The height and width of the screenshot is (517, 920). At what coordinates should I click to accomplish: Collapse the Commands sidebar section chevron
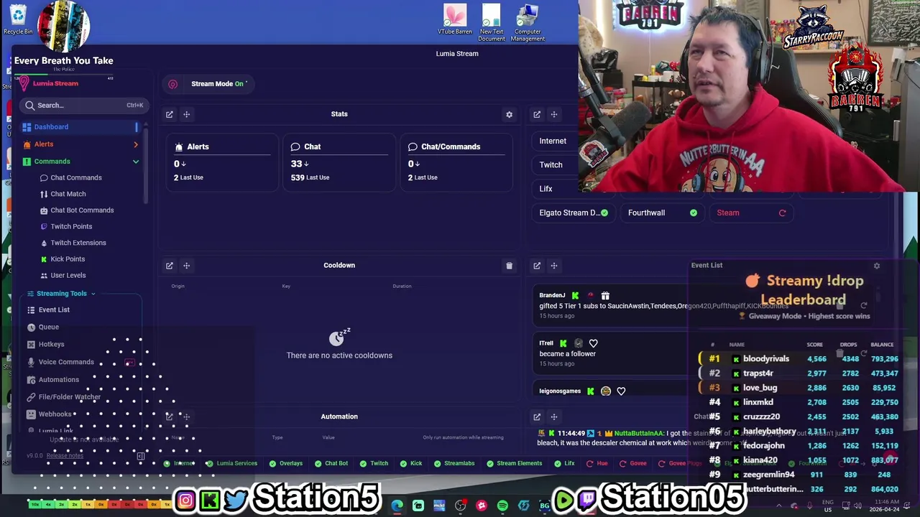[135, 162]
